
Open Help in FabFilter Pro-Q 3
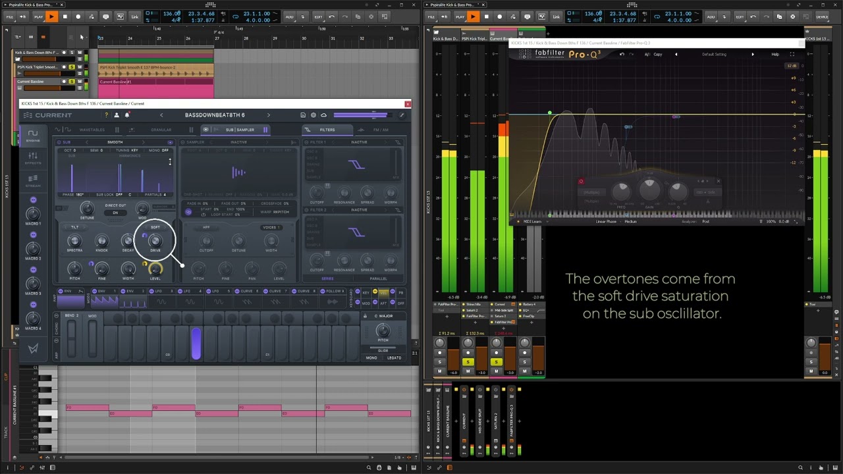click(x=775, y=54)
